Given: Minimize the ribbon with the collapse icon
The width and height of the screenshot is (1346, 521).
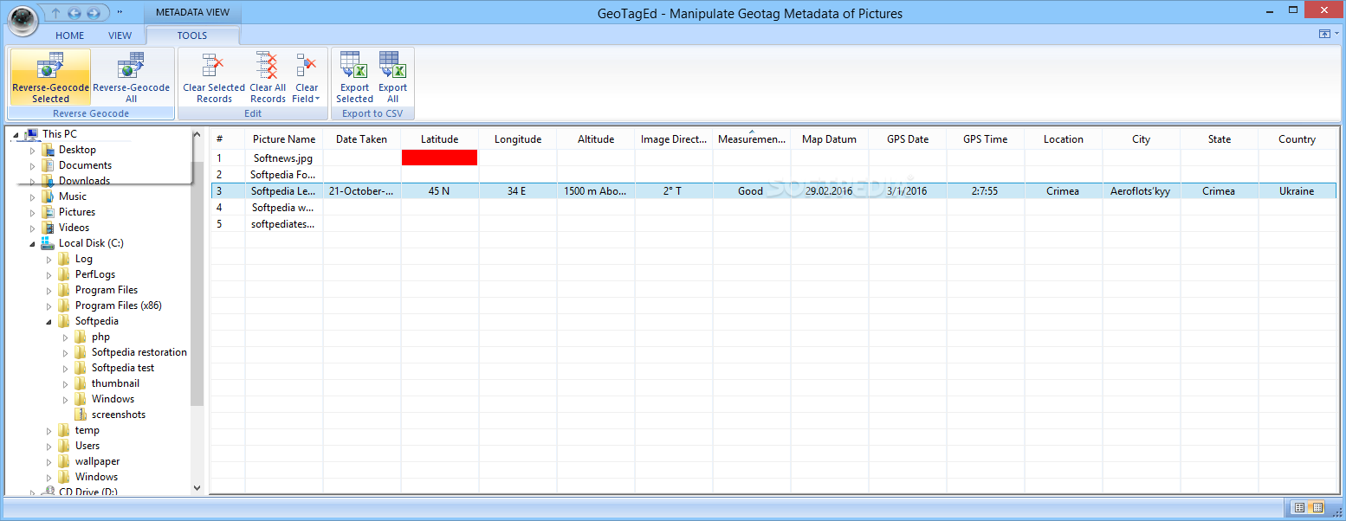Looking at the screenshot, I should pyautogui.click(x=1324, y=34).
